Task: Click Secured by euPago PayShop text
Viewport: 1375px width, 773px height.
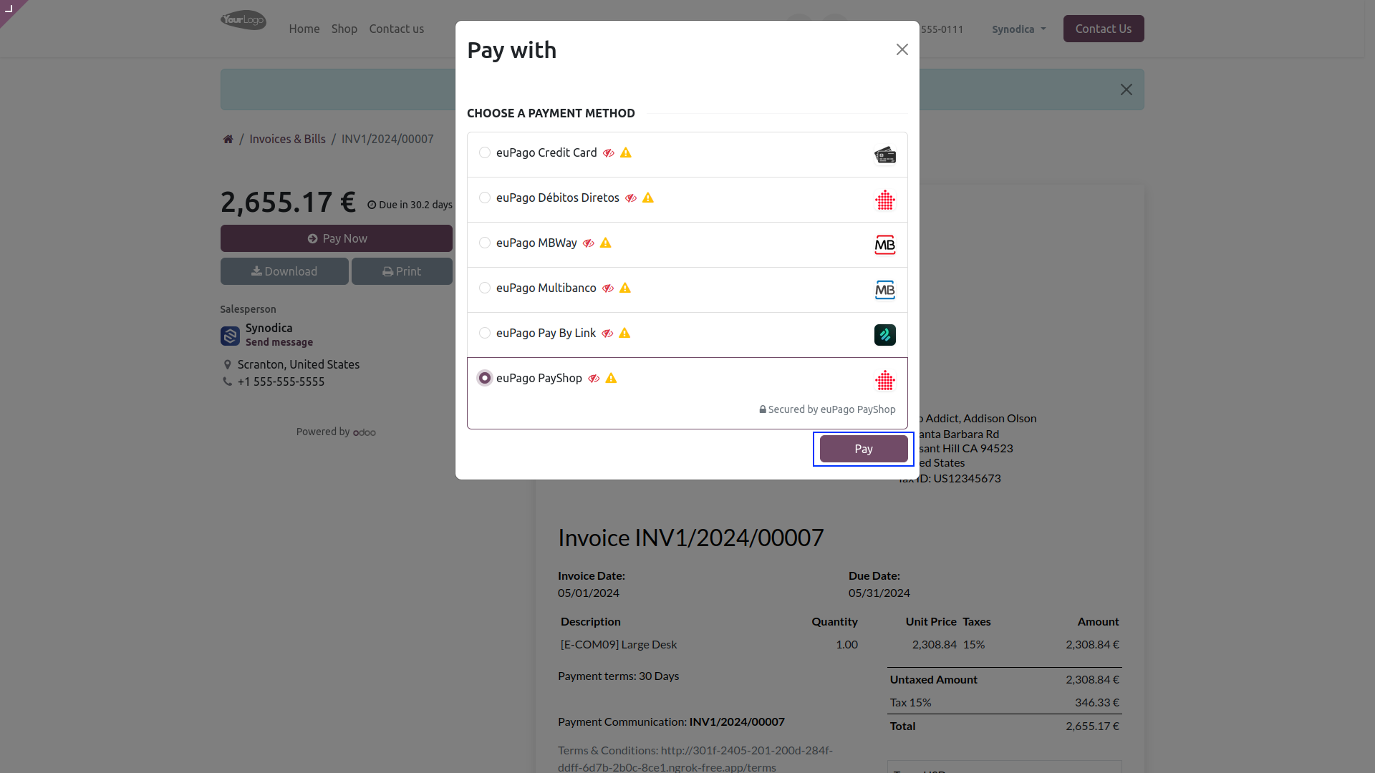Action: pyautogui.click(x=827, y=409)
